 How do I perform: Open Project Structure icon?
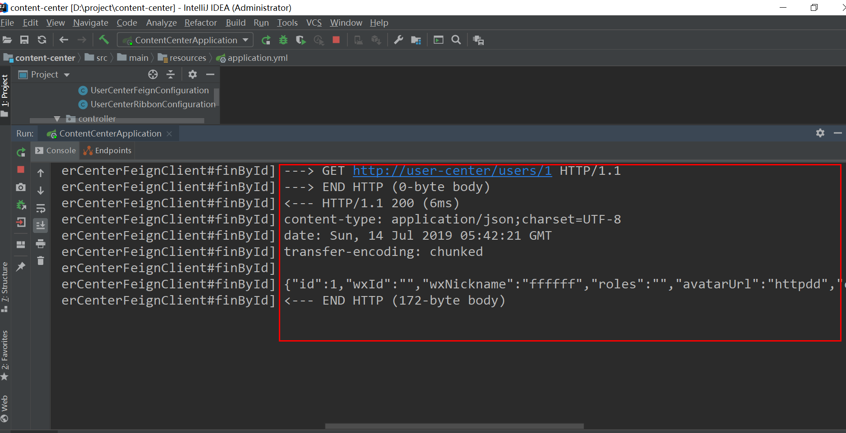tap(416, 41)
